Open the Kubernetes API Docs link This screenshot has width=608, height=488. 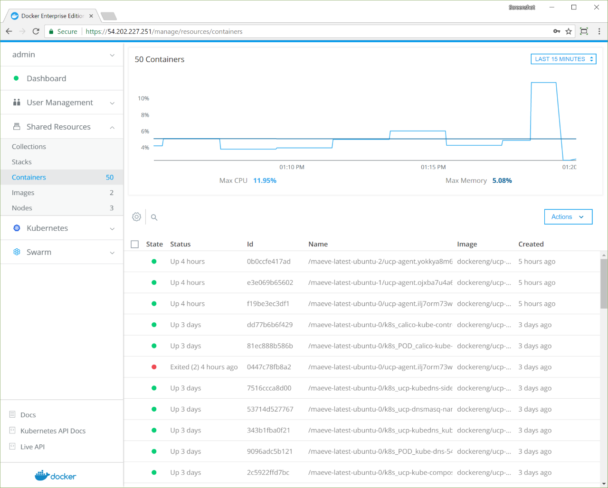click(53, 431)
